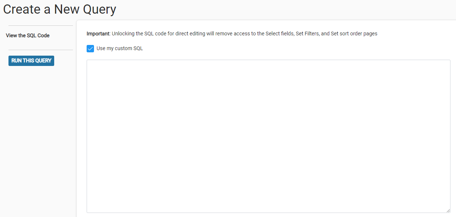Click the RUN THIS QUERY button
The height and width of the screenshot is (217, 456).
pos(31,61)
